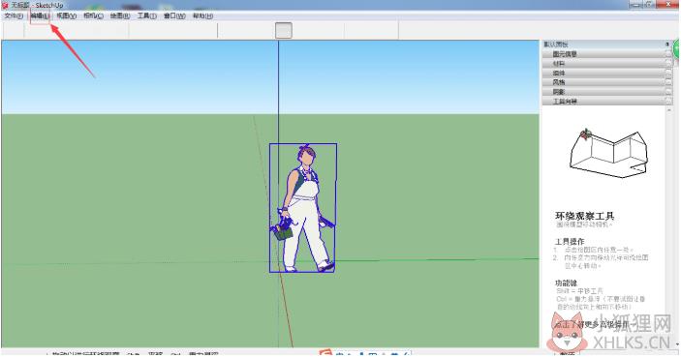Viewport: 681px width, 358px height.
Task: Expand the 图元信息 Entity Info panel
Action: point(606,54)
